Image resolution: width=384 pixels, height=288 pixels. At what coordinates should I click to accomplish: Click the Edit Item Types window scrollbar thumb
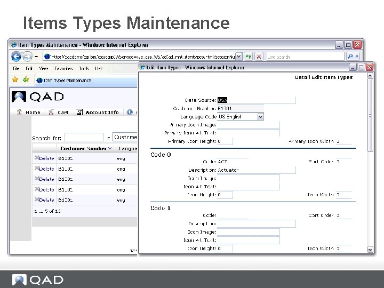[370, 115]
